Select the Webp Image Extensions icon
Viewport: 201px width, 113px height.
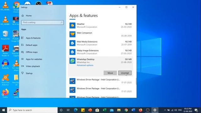click(x=73, y=52)
